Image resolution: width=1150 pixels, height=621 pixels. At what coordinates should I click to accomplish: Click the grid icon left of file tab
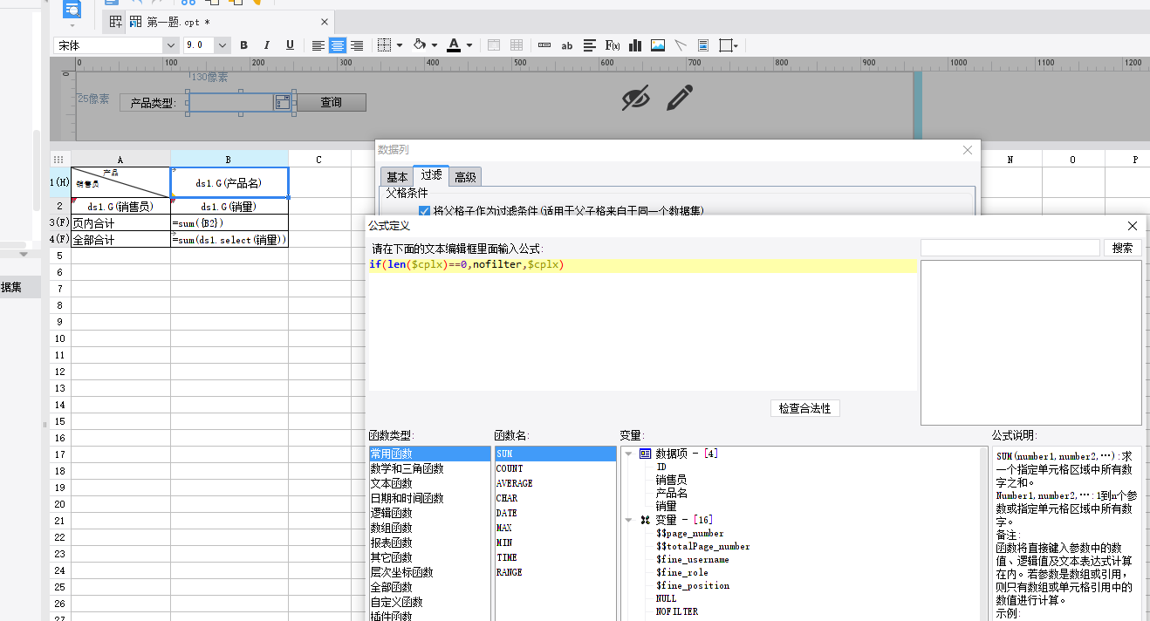point(115,22)
